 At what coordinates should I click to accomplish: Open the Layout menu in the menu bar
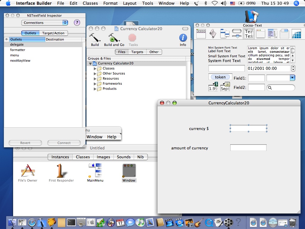pyautogui.click(x=130, y=3)
